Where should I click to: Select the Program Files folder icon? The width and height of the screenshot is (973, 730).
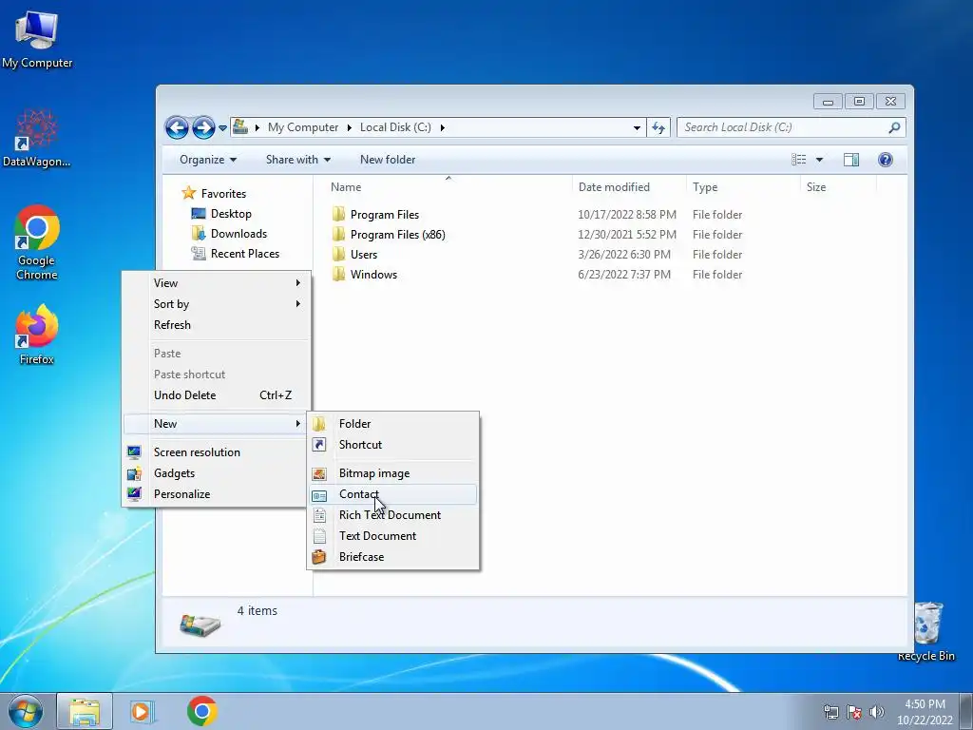tap(338, 214)
